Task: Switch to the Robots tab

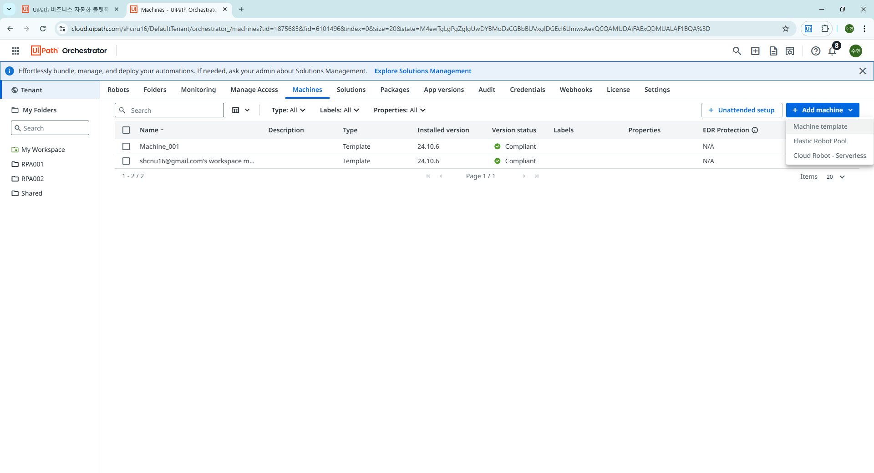Action: (118, 90)
